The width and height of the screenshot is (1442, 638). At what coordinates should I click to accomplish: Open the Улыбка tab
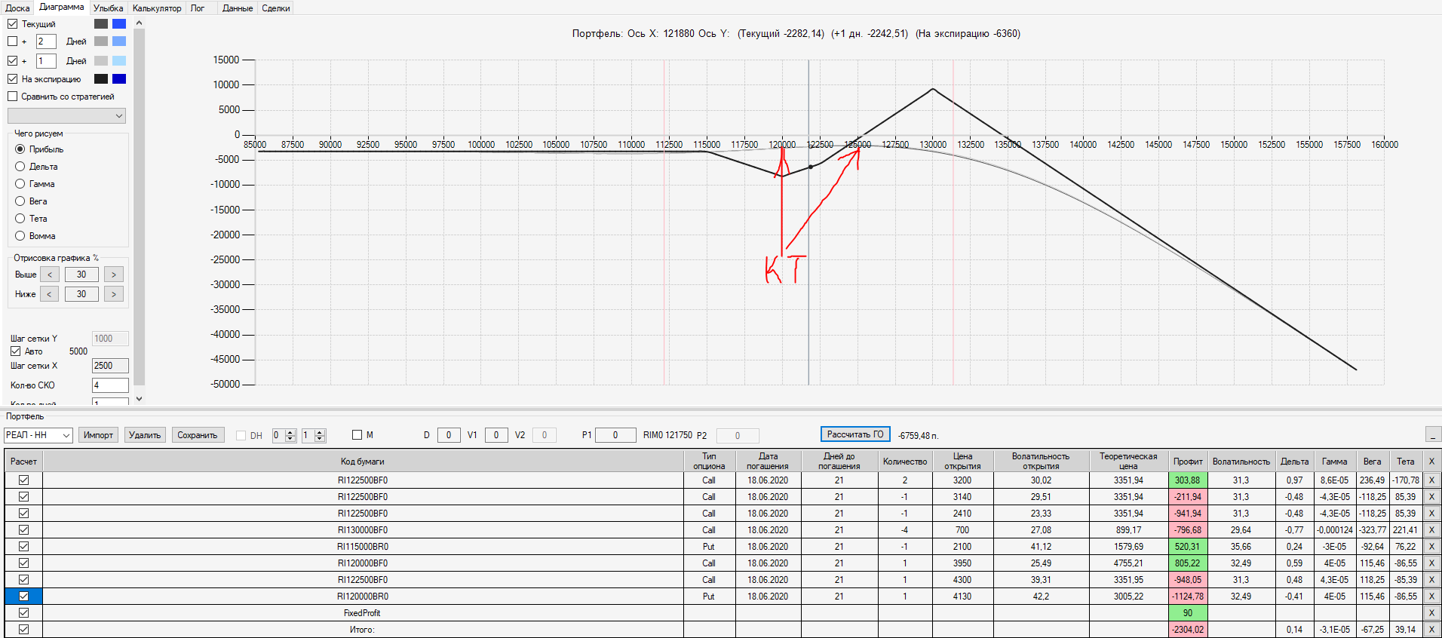click(109, 8)
